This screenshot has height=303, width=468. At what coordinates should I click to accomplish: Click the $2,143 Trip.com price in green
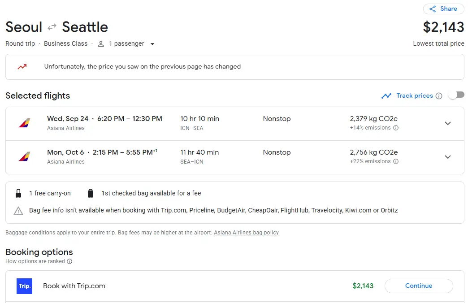363,286
